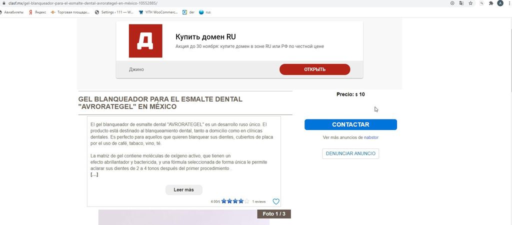Click the ad title Купить домен RU
Image resolution: width=512 pixels, height=225 pixels.
(205, 36)
